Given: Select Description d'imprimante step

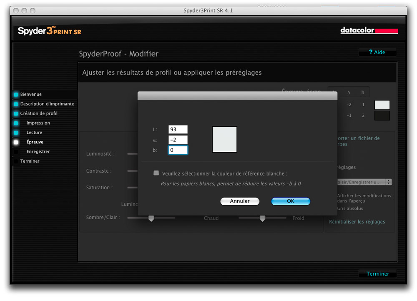Looking at the screenshot, I should [x=47, y=104].
